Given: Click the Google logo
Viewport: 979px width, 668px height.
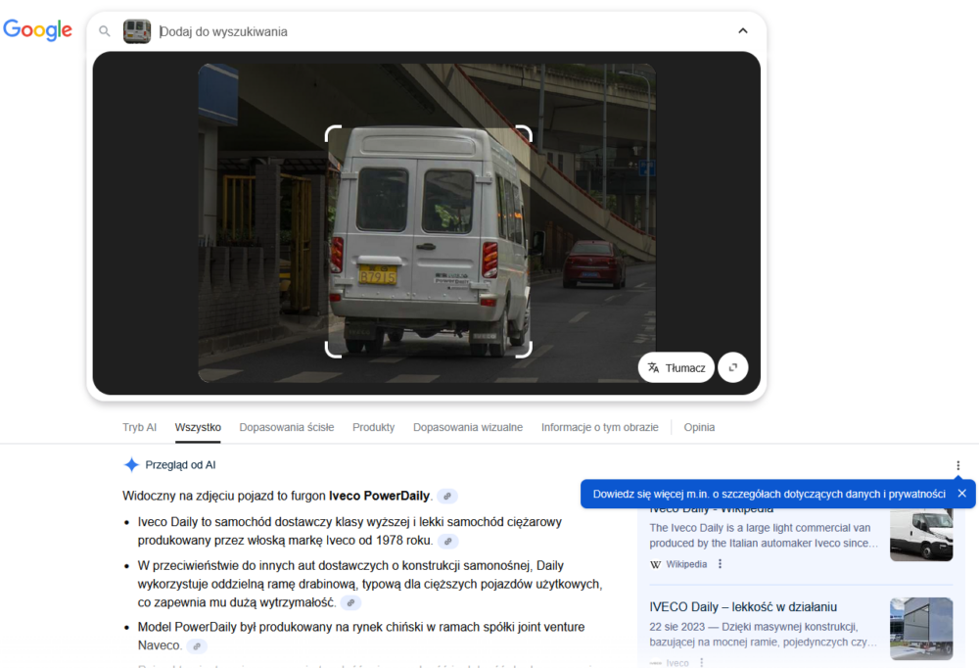Looking at the screenshot, I should [37, 30].
